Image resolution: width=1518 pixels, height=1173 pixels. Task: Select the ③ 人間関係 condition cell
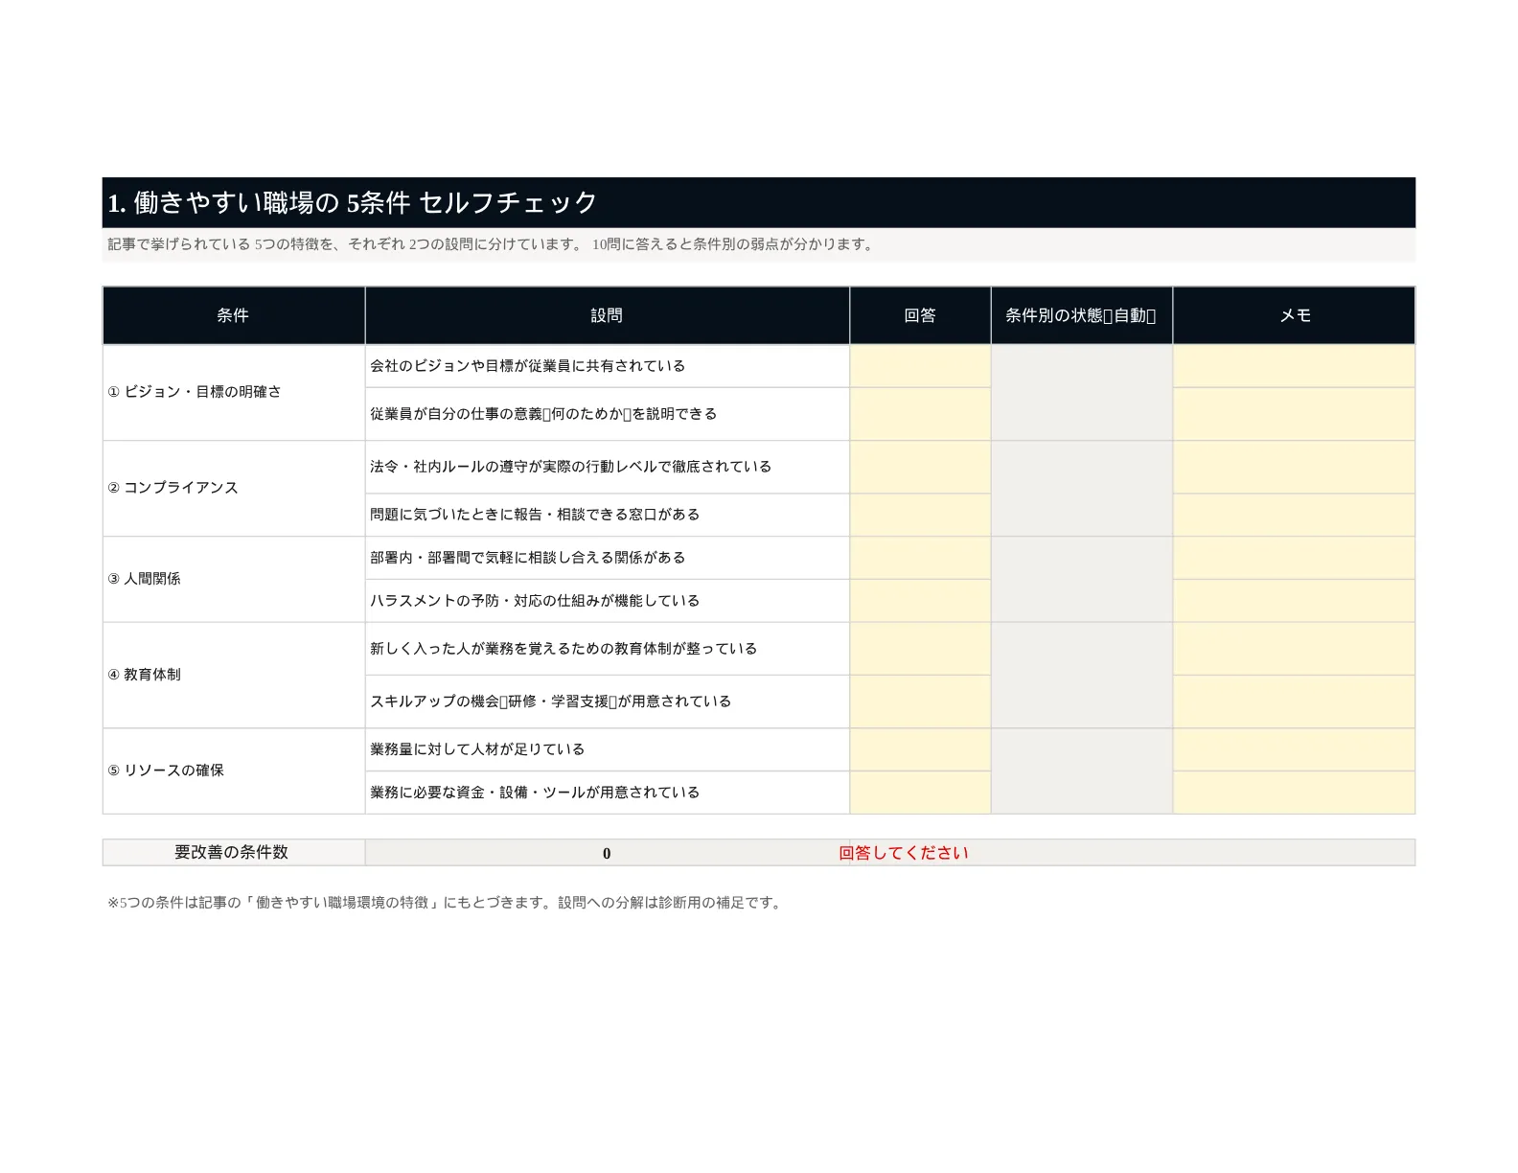coord(234,580)
